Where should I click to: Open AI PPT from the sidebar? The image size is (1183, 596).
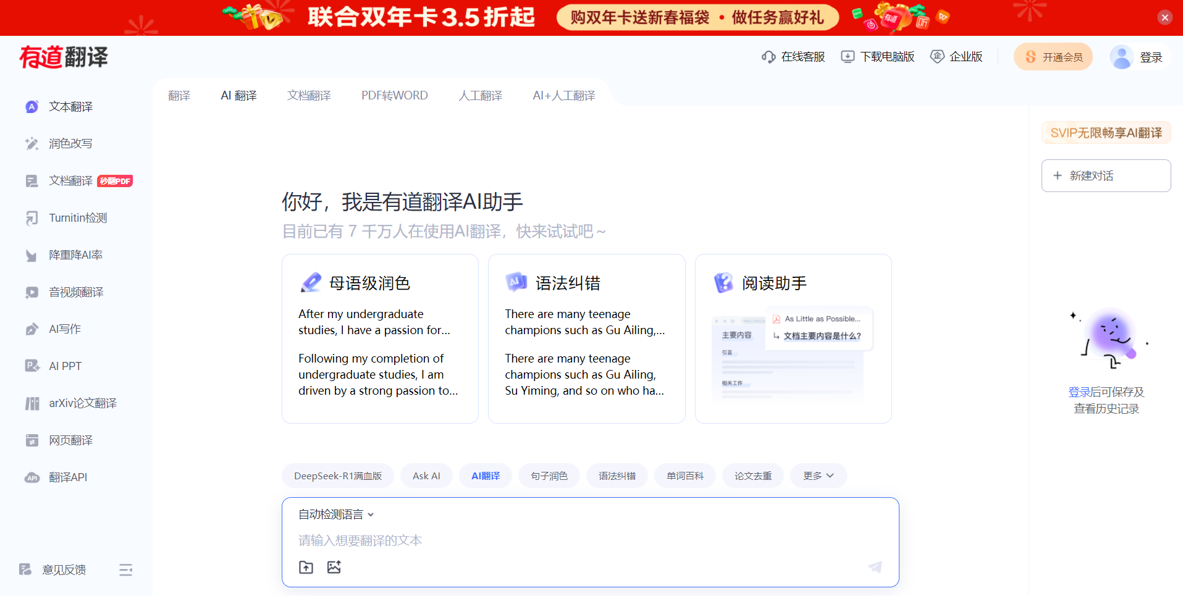point(65,366)
